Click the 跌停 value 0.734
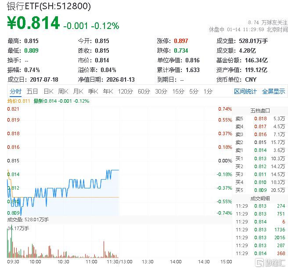Viewport: 288px width, 270px height. pos(181,50)
